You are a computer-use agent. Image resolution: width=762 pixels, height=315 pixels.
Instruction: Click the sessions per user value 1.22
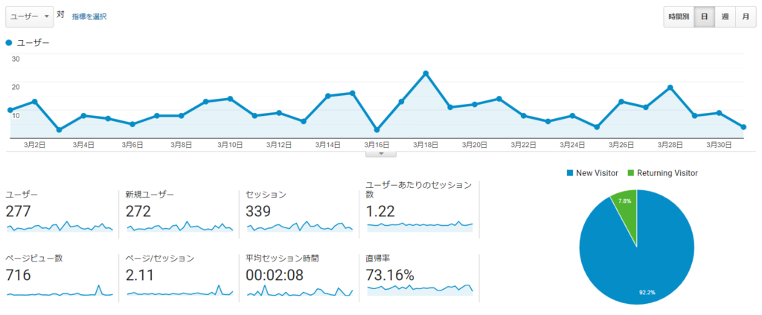pos(381,212)
